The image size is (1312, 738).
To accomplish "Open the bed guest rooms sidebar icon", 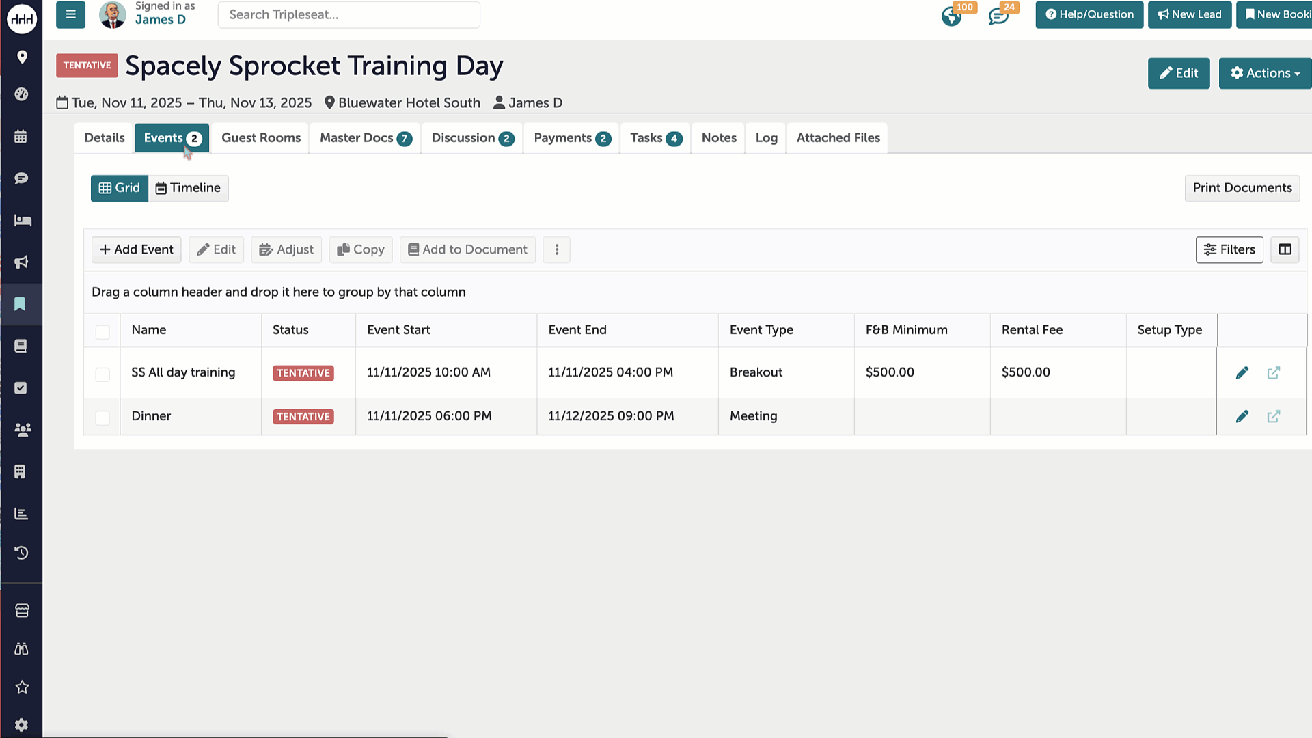I will coord(23,220).
